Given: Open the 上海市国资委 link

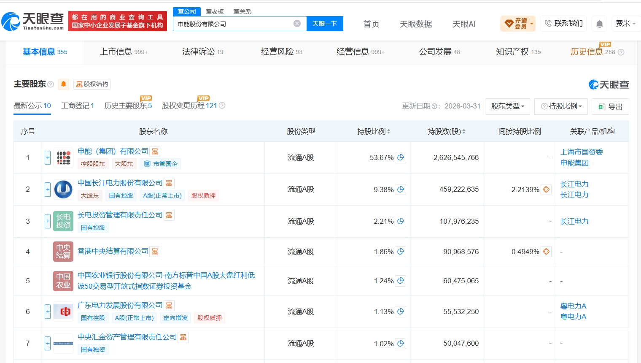Looking at the screenshot, I should [582, 152].
